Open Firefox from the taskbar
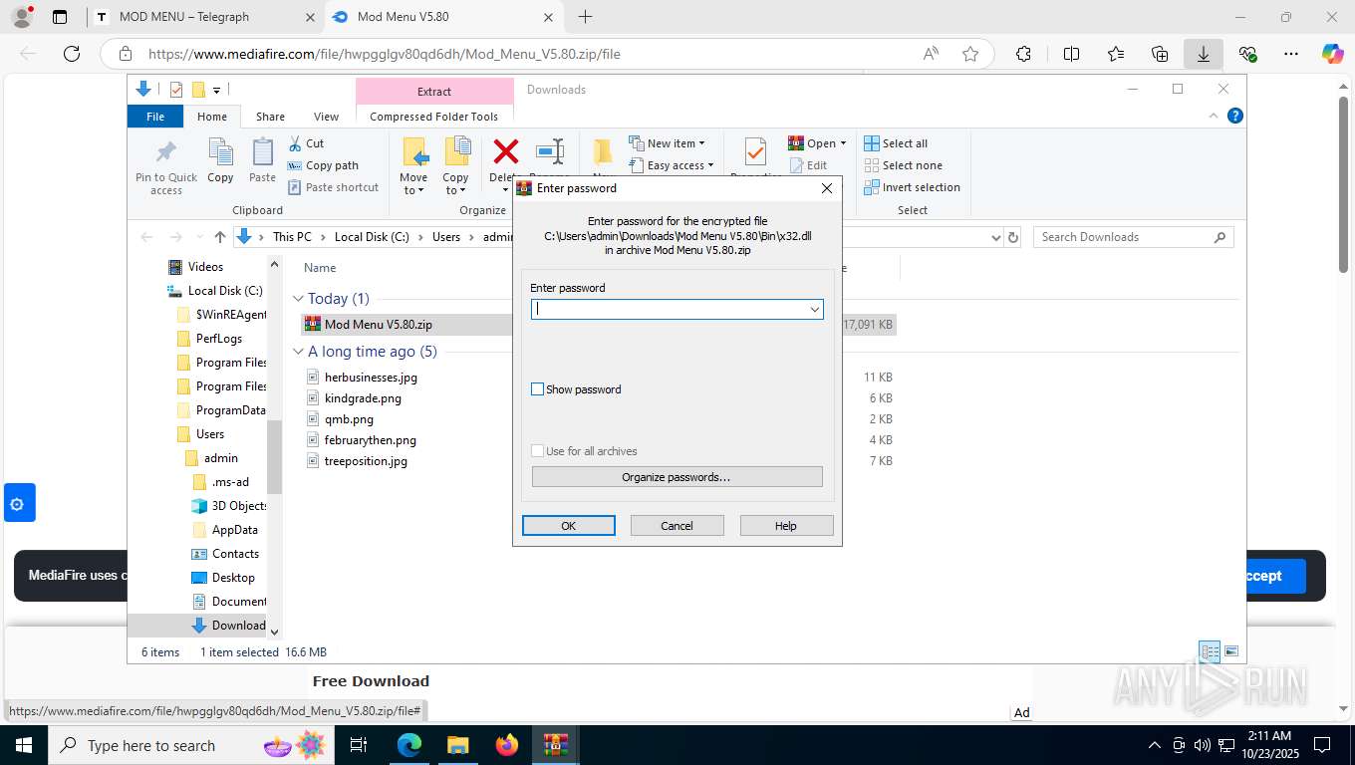The height and width of the screenshot is (765, 1355). coord(507,745)
